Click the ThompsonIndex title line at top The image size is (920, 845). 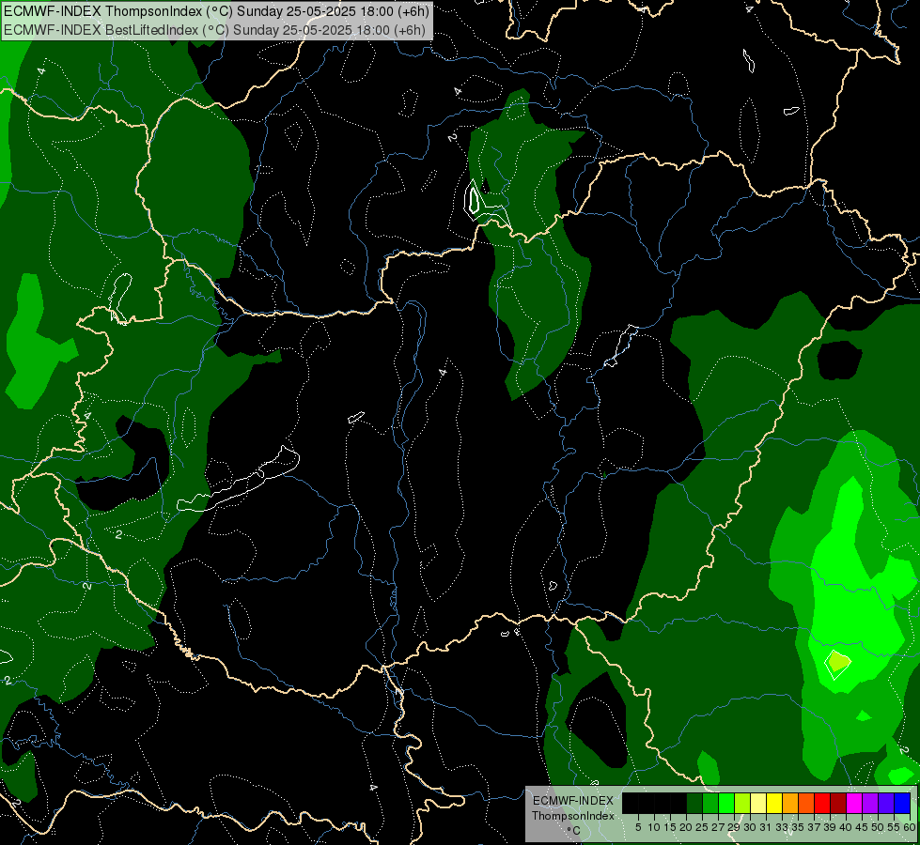point(216,11)
